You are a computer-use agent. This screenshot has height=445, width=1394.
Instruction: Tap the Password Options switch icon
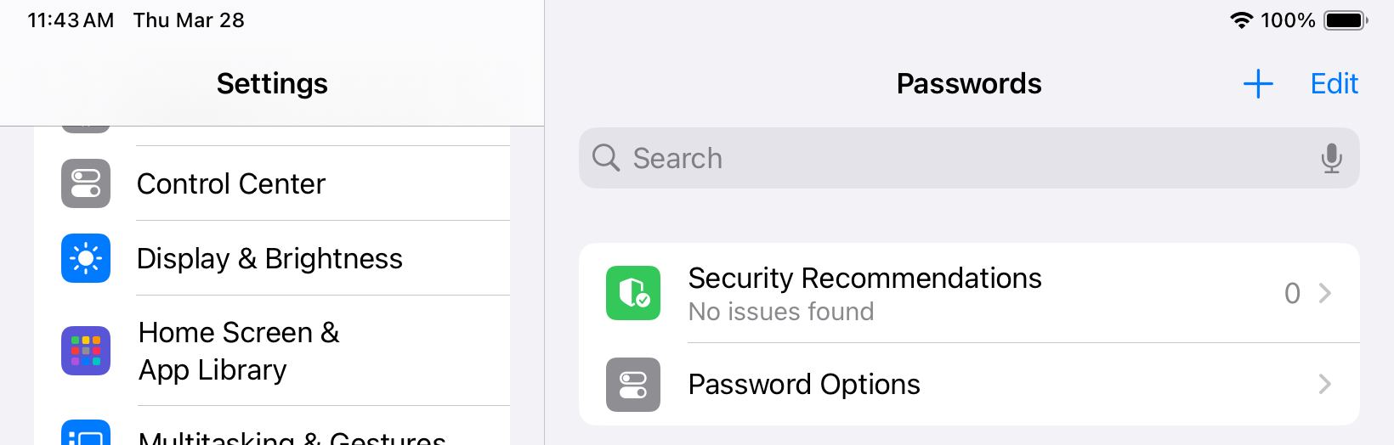633,385
